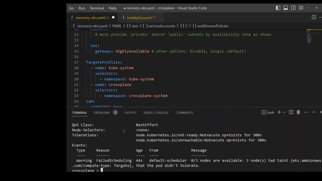The width and height of the screenshot is (322, 181).
Task: Split the editor to the right
Action: [314, 17]
